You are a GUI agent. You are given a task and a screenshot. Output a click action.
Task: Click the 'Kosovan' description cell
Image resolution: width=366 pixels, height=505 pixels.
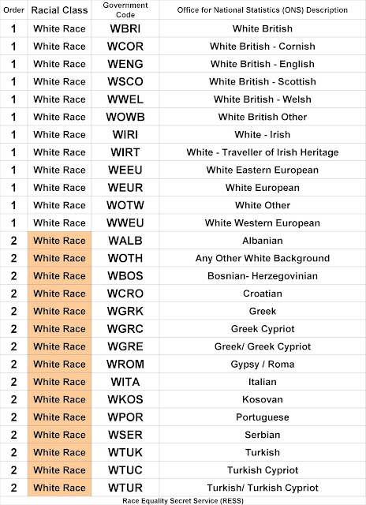pos(263,400)
